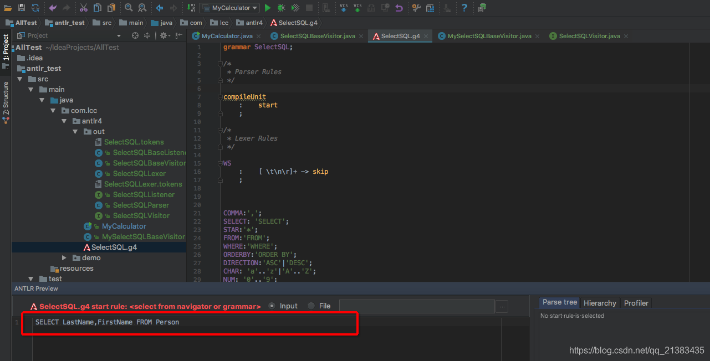Screen dimensions: 710x361
Task: Switch to SelectSQLVisitor.java tab
Action: click(589, 36)
